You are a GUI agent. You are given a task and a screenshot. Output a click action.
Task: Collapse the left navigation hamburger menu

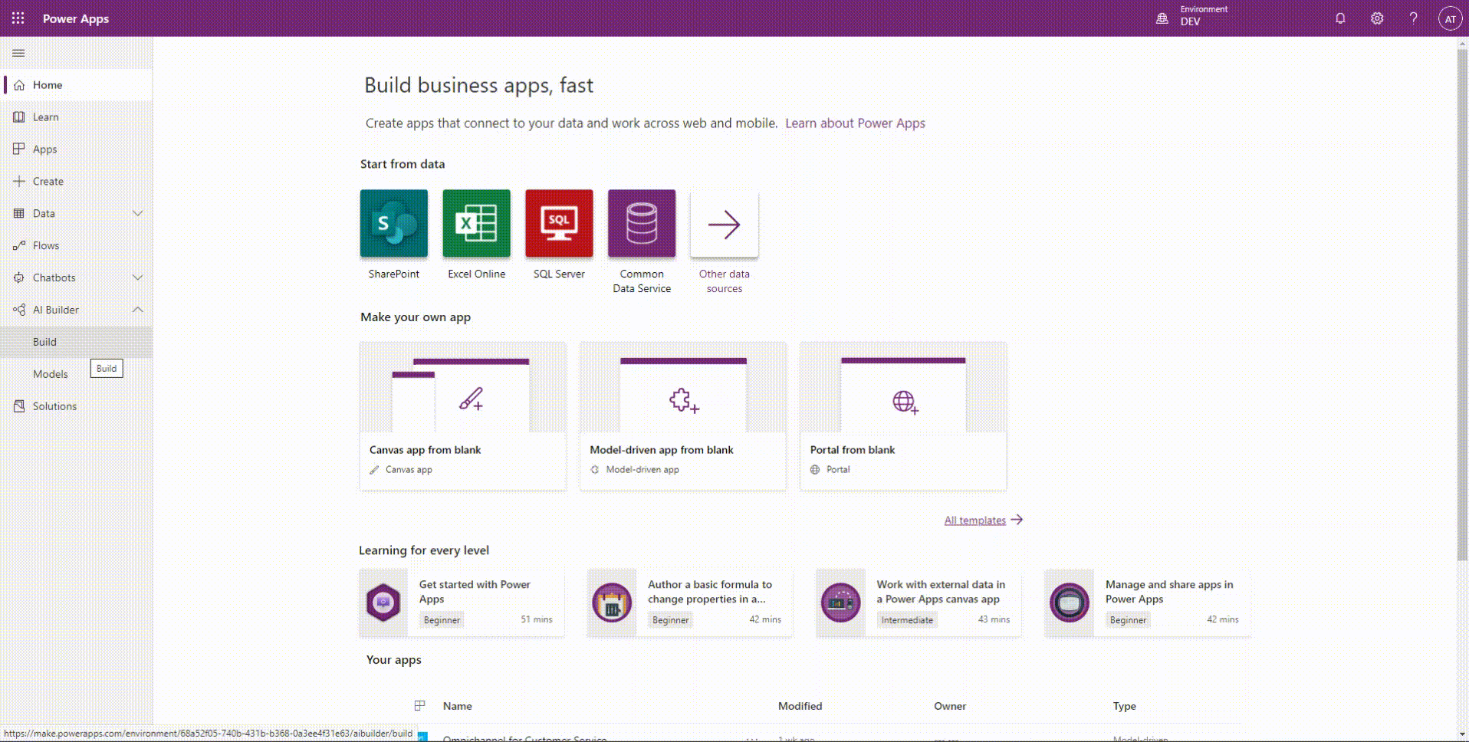[18, 53]
